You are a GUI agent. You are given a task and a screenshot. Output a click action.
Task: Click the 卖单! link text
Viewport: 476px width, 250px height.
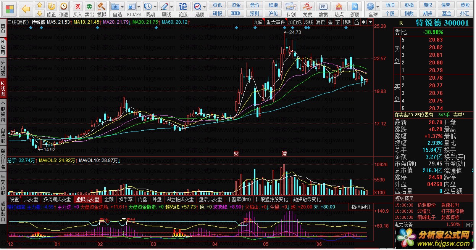(x=458, y=115)
